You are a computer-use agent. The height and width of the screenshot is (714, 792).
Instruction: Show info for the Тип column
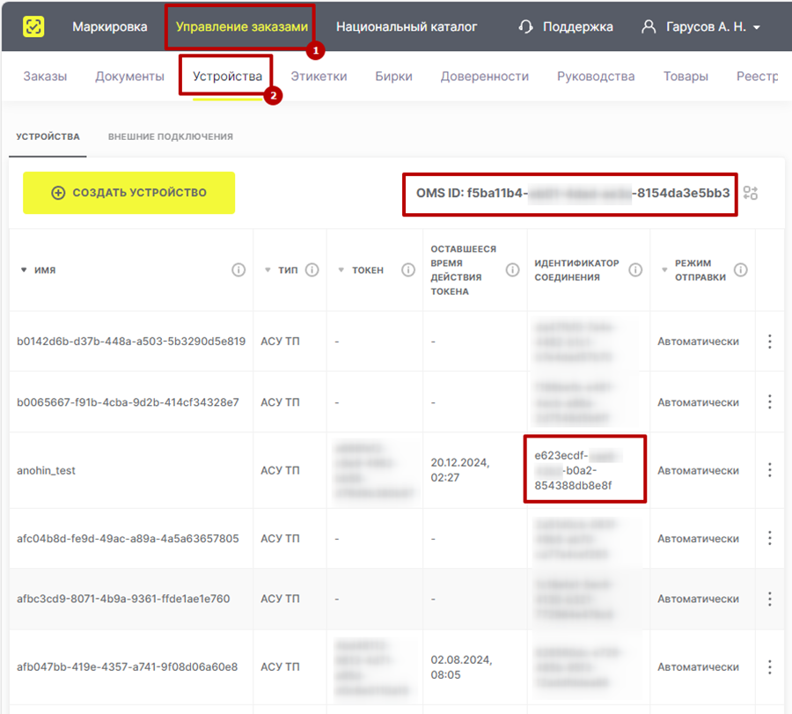point(312,269)
